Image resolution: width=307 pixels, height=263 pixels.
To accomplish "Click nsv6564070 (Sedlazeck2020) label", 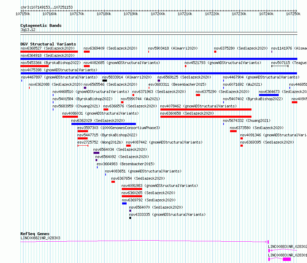I will (x=156, y=207).
